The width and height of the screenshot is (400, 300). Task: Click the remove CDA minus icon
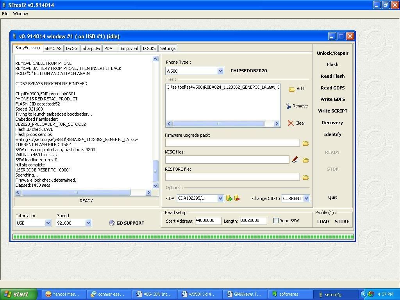[237, 198]
